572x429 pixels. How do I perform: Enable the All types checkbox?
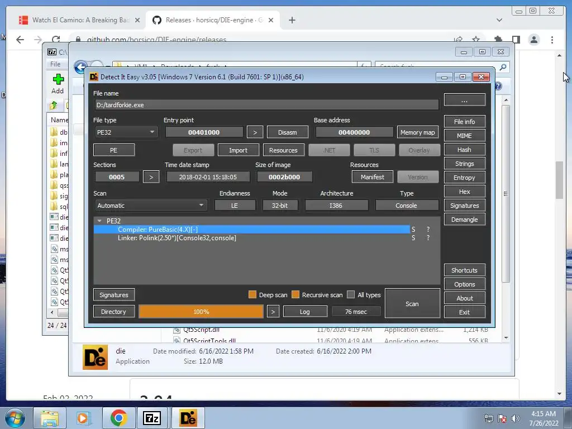click(x=351, y=294)
